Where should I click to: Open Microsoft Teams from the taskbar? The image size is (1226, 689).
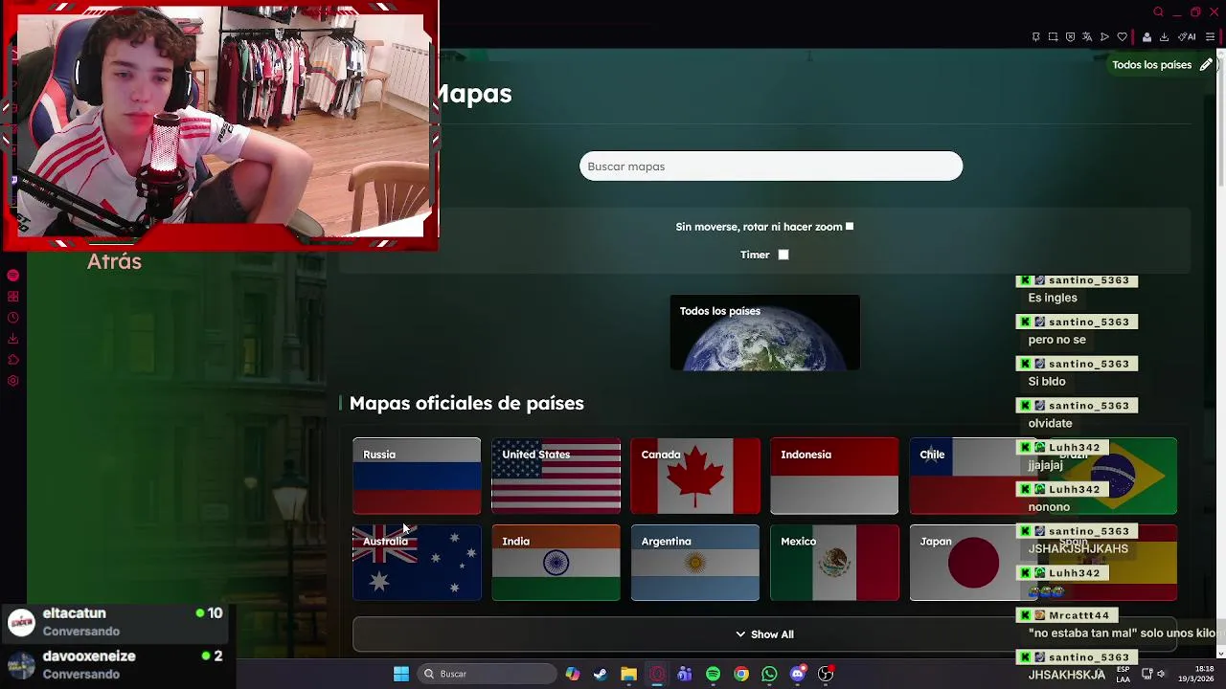[x=685, y=674]
